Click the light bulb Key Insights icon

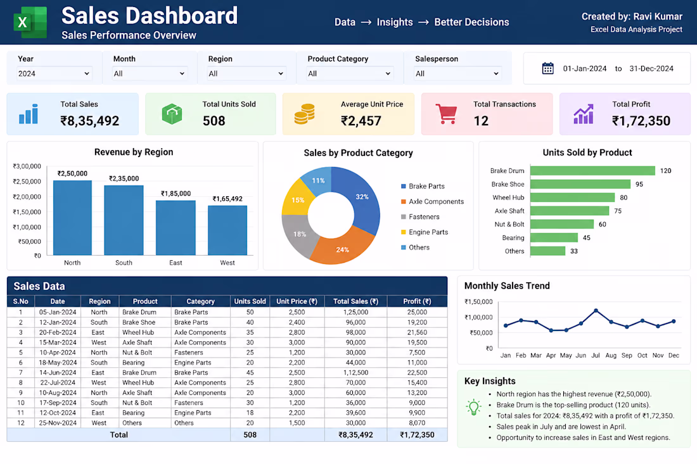pyautogui.click(x=474, y=407)
